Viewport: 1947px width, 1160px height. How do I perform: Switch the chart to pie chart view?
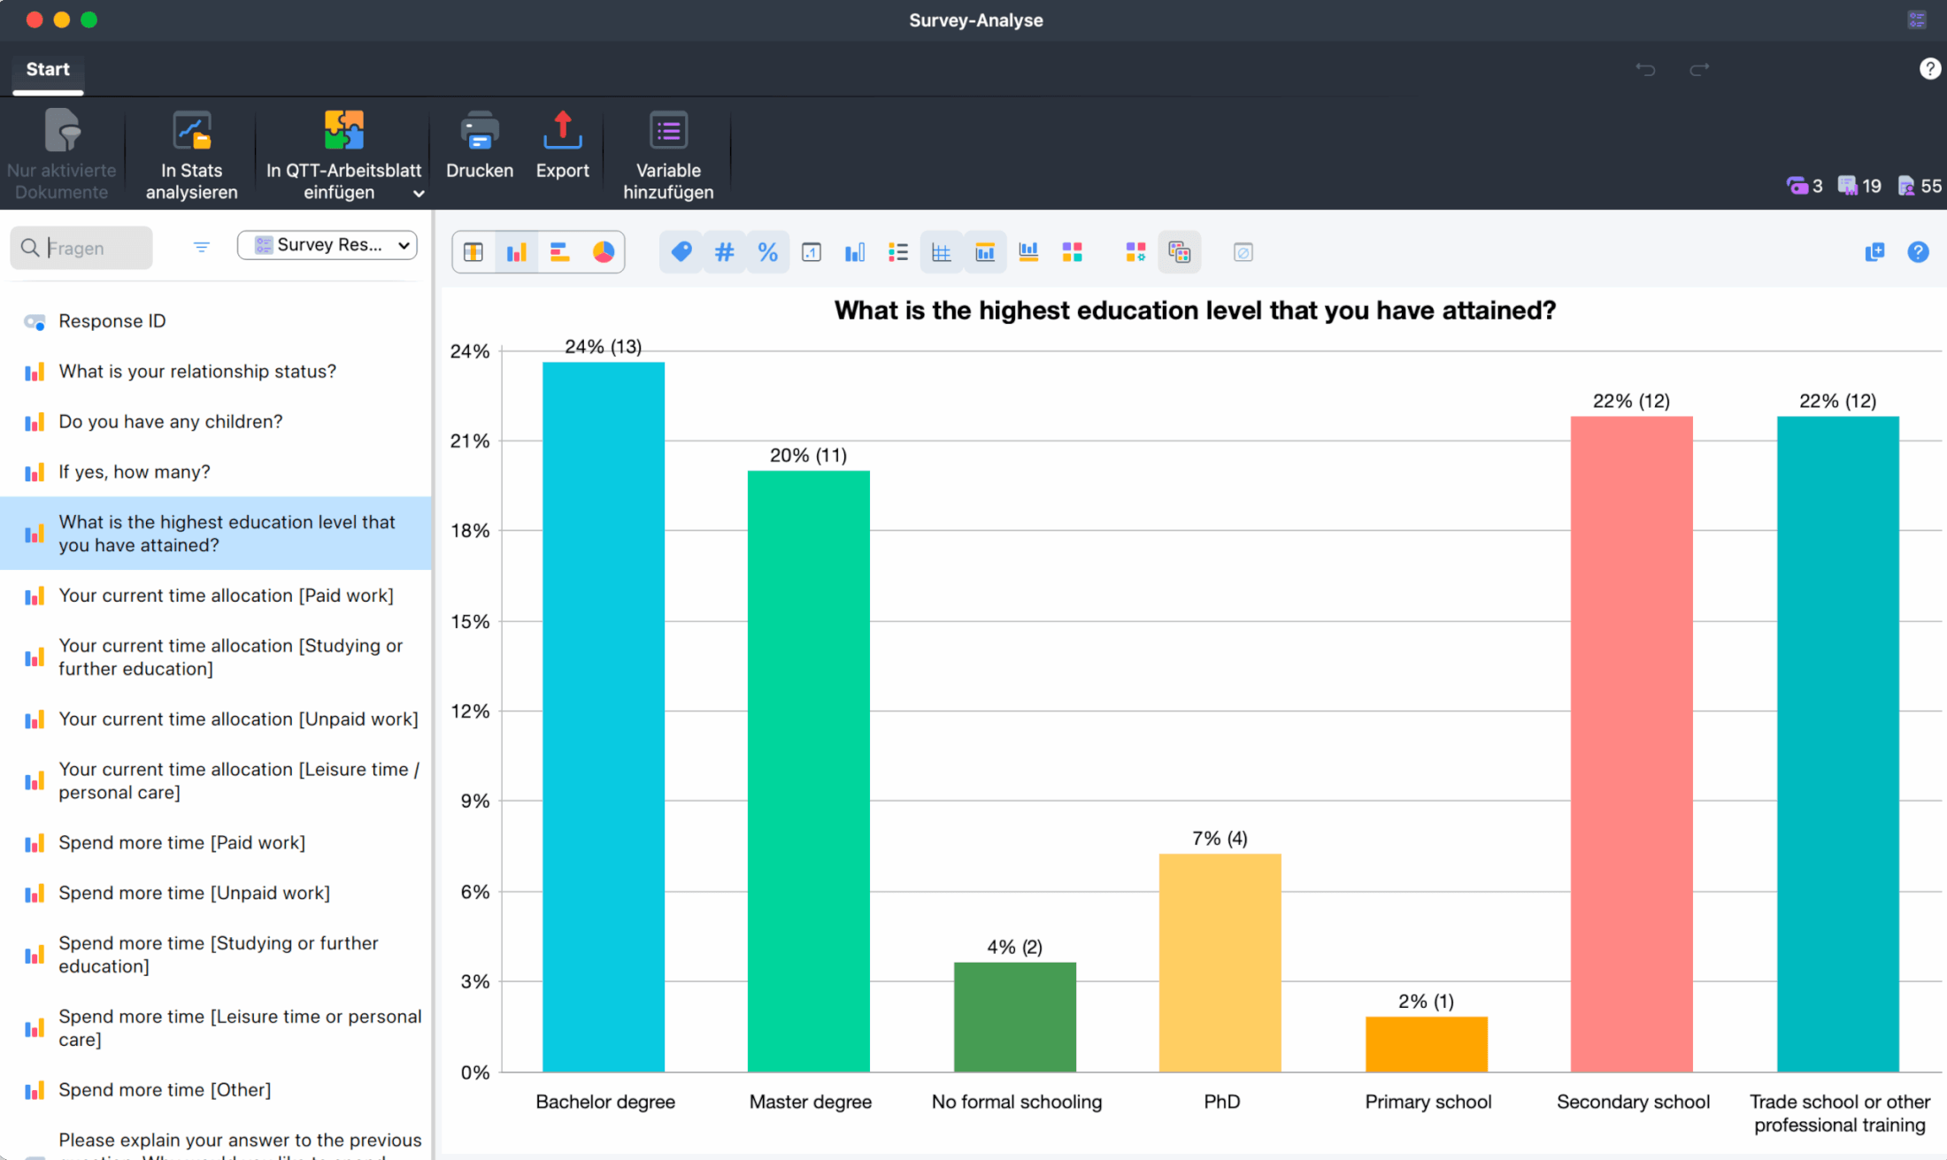pyautogui.click(x=604, y=251)
